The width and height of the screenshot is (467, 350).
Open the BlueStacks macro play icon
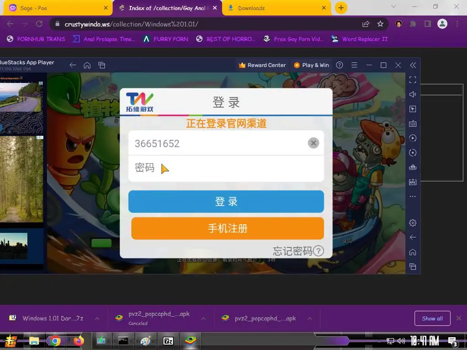click(x=412, y=138)
